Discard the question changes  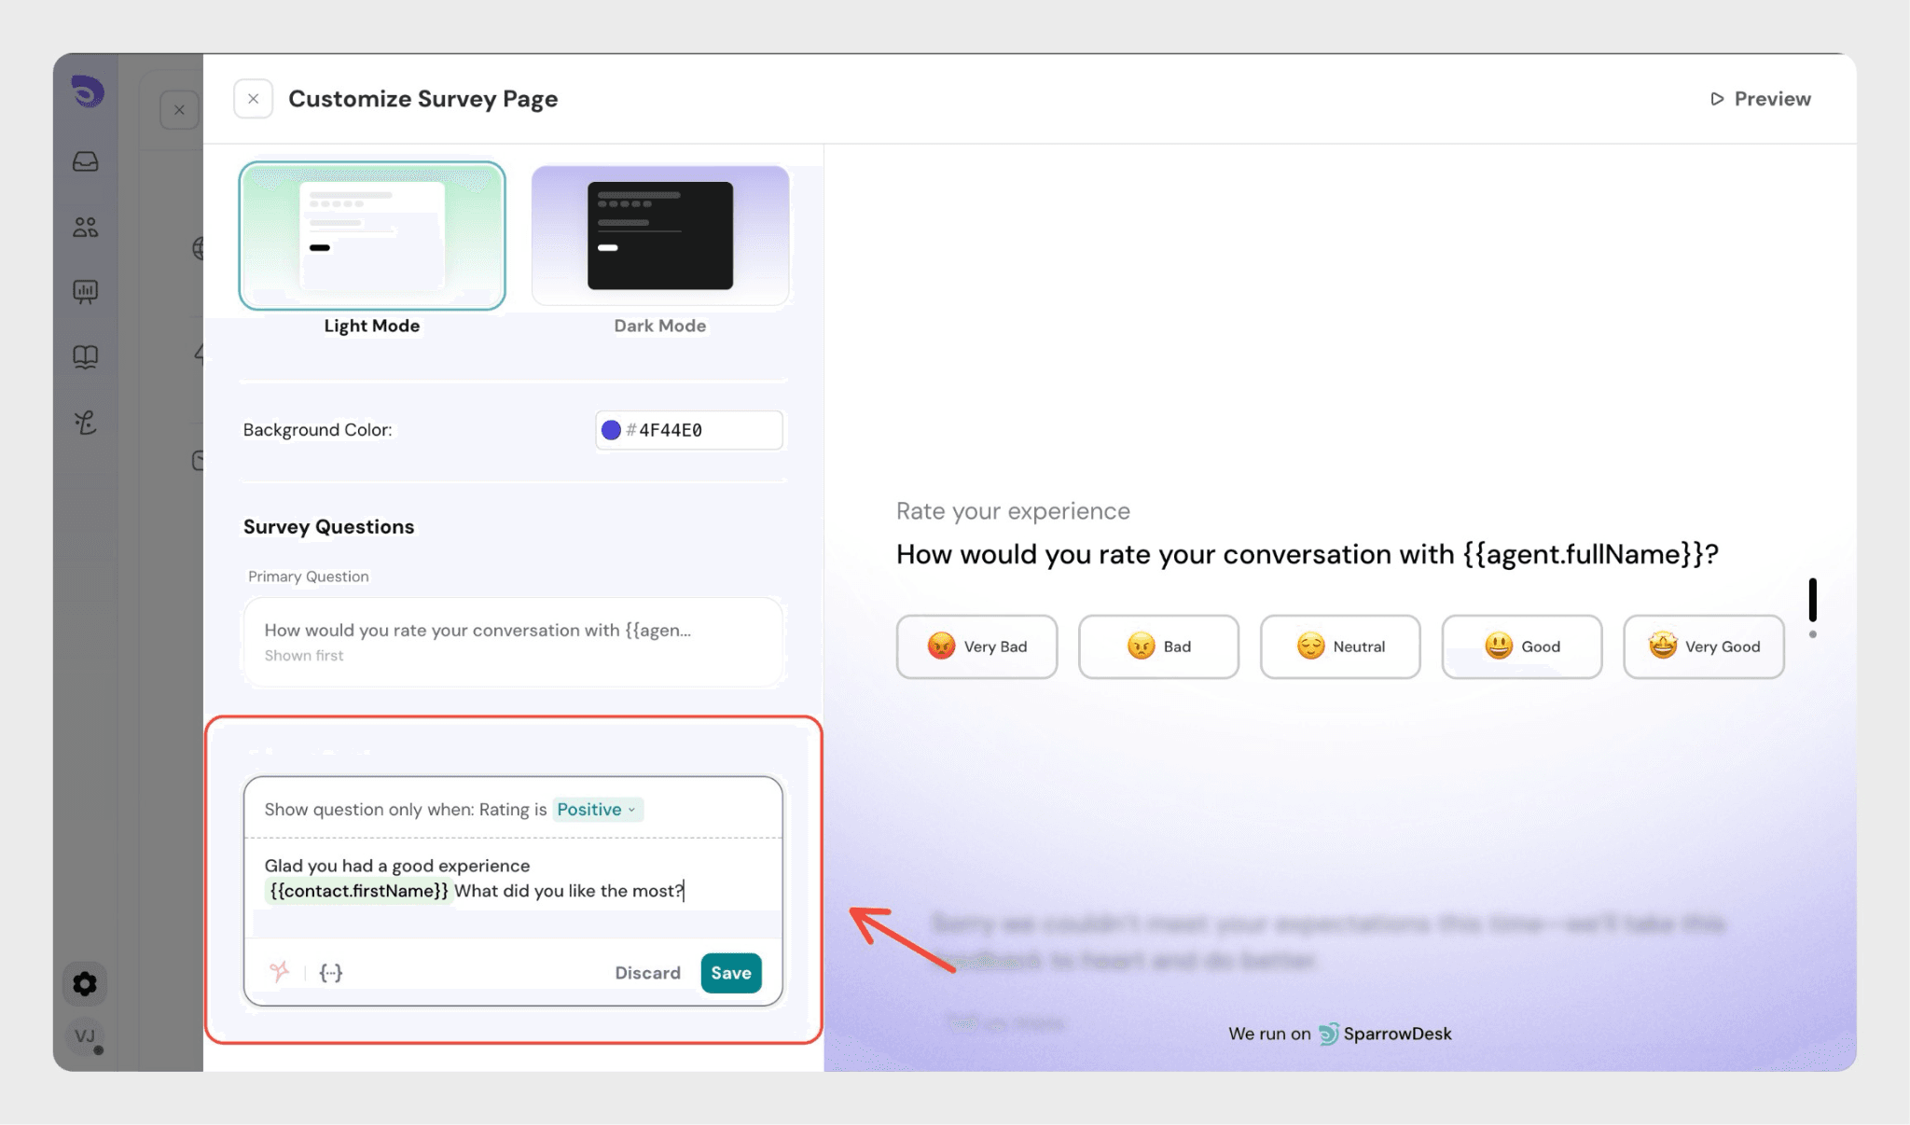(x=647, y=973)
